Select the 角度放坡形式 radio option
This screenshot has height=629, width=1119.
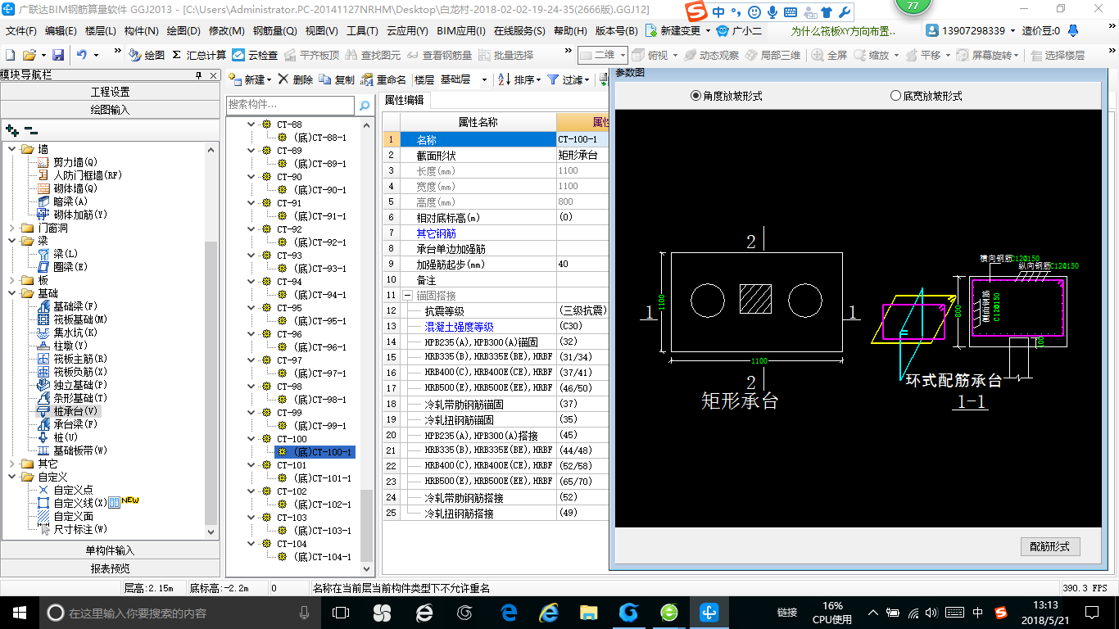(727, 96)
